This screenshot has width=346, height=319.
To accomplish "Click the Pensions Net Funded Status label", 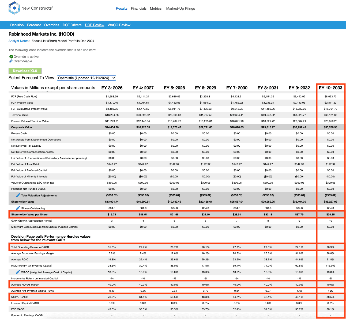I will pyautogui.click(x=28, y=189).
